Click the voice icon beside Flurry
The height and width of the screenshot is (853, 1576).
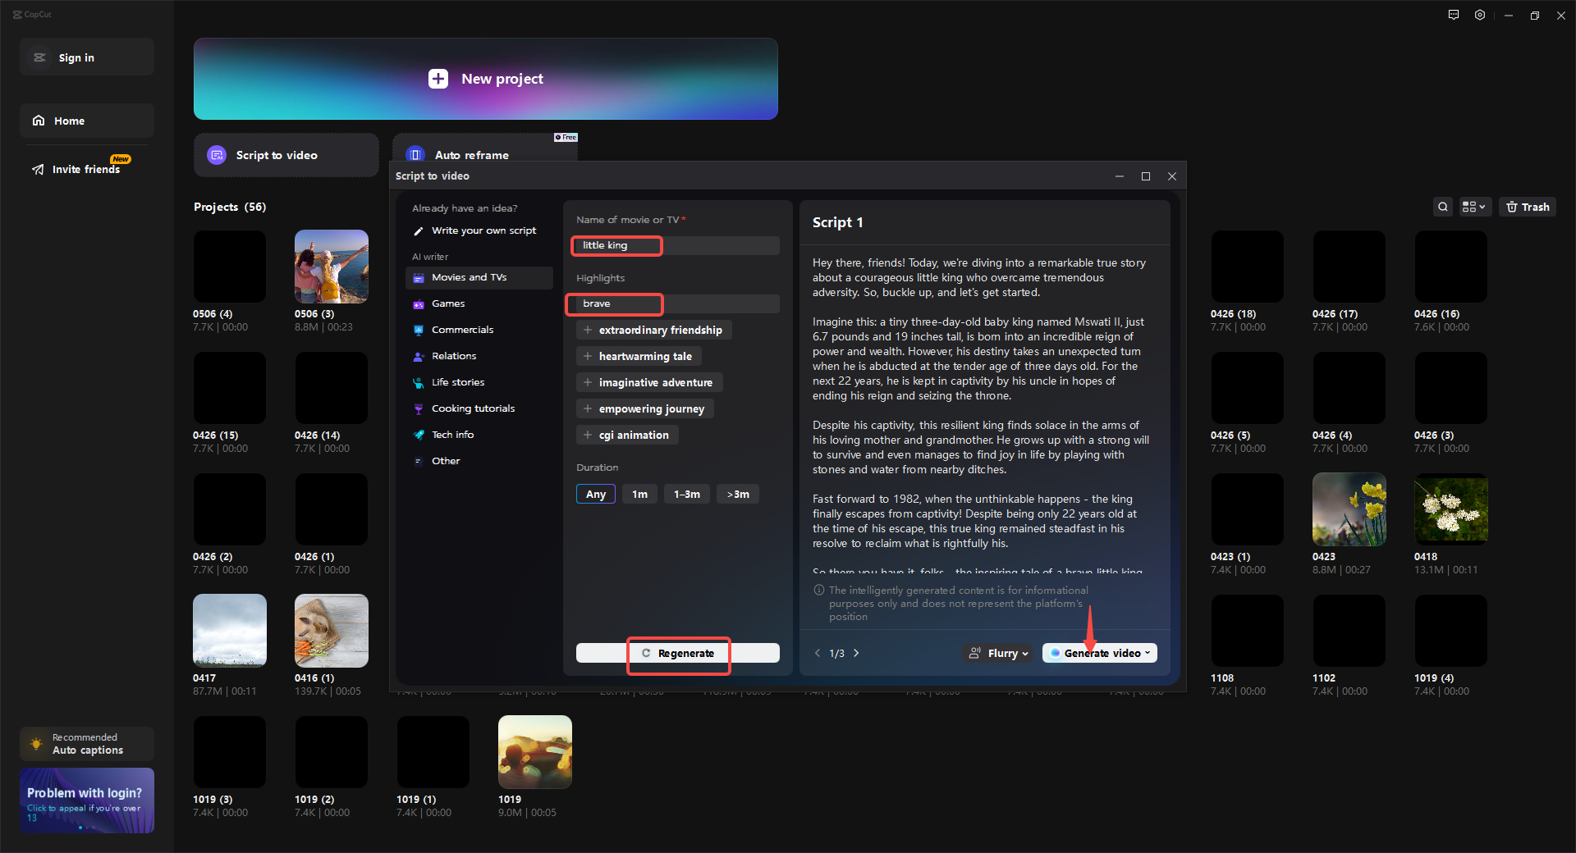click(x=975, y=653)
